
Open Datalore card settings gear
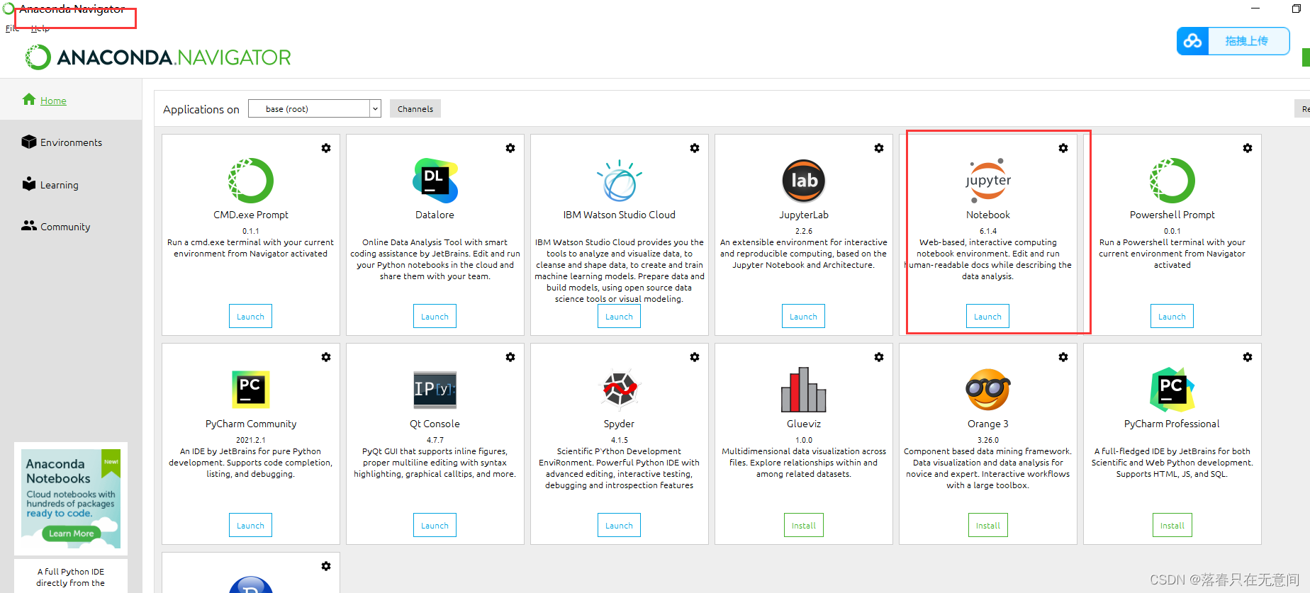[510, 148]
